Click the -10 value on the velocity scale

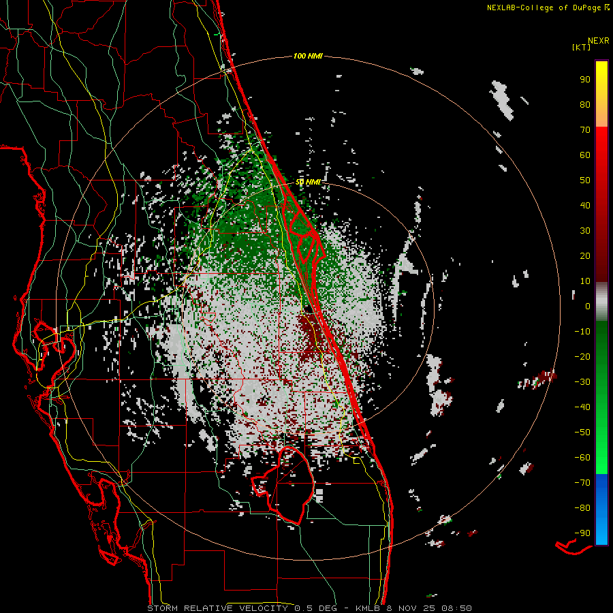point(582,332)
